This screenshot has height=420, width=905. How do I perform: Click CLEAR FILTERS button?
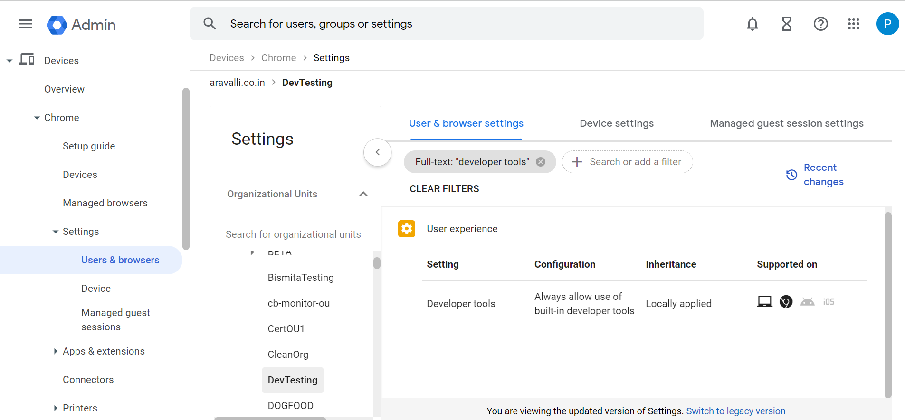[444, 189]
